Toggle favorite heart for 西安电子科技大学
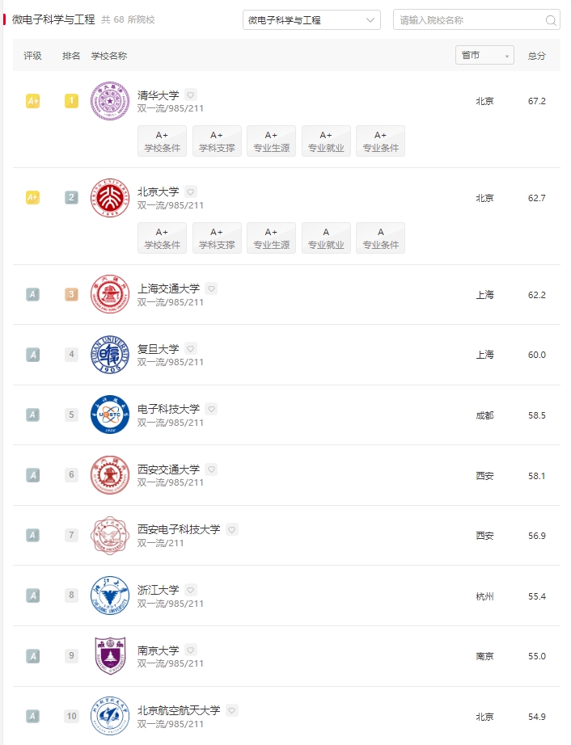 pos(231,529)
